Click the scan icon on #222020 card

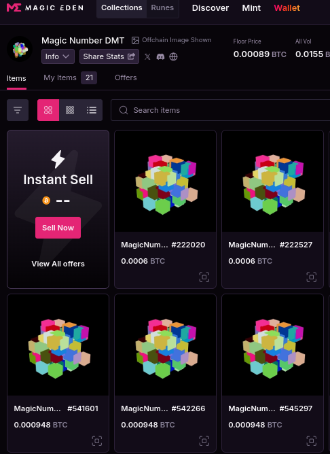pyautogui.click(x=204, y=277)
